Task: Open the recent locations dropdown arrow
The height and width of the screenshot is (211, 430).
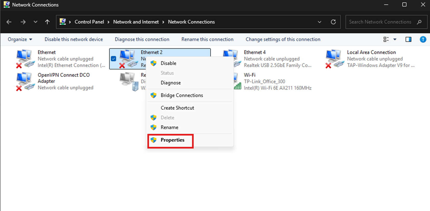Action: 35,22
